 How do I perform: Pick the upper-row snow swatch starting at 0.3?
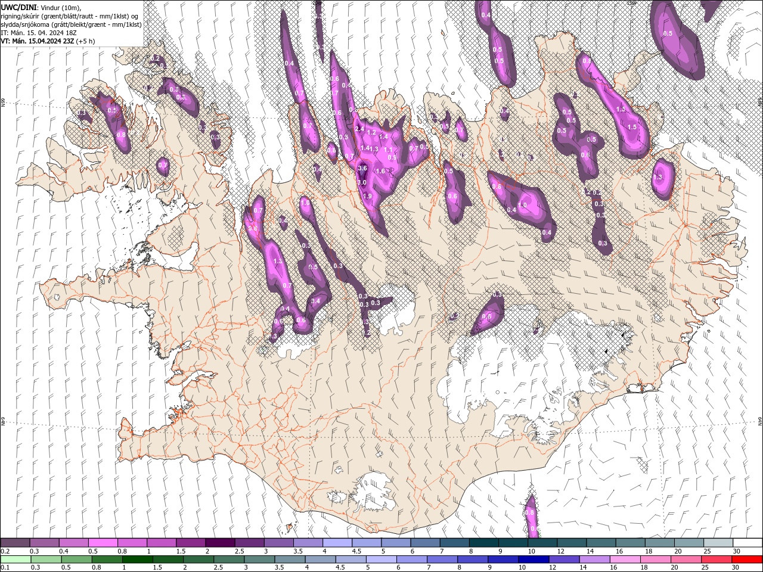tap(45, 543)
